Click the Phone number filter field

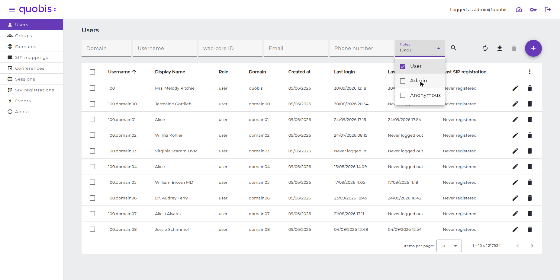tap(362, 48)
